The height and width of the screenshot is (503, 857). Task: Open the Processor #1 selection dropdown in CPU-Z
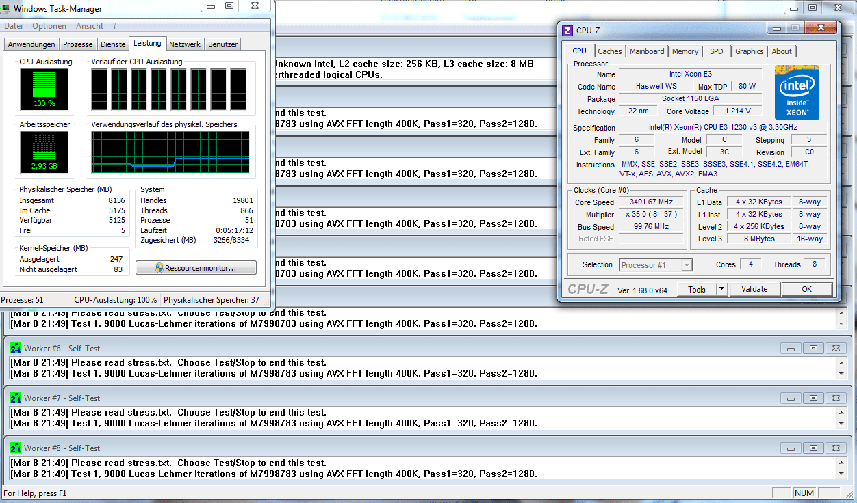coord(656,265)
